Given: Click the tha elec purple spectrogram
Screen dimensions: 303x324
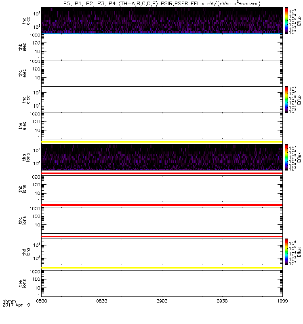Looking at the screenshot, I should [162, 20].
